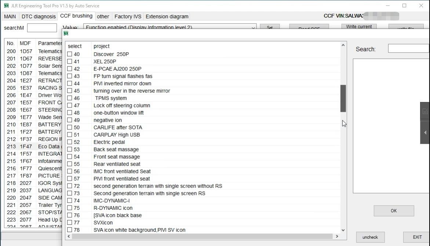Check item 49 negative ion
The image size is (430, 246).
click(70, 120)
